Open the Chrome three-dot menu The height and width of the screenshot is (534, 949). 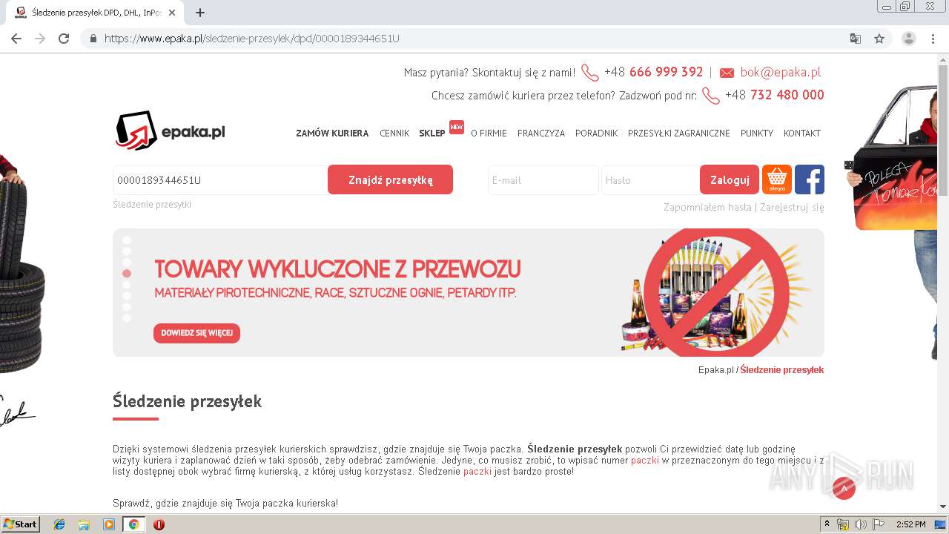[933, 39]
